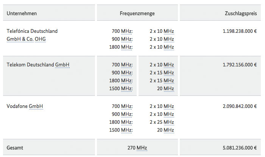Viewport: 265px width, 157px height.
Task: Click GmbH in 'GmbH & Co.' Telefónica line
Action: pos(14,39)
